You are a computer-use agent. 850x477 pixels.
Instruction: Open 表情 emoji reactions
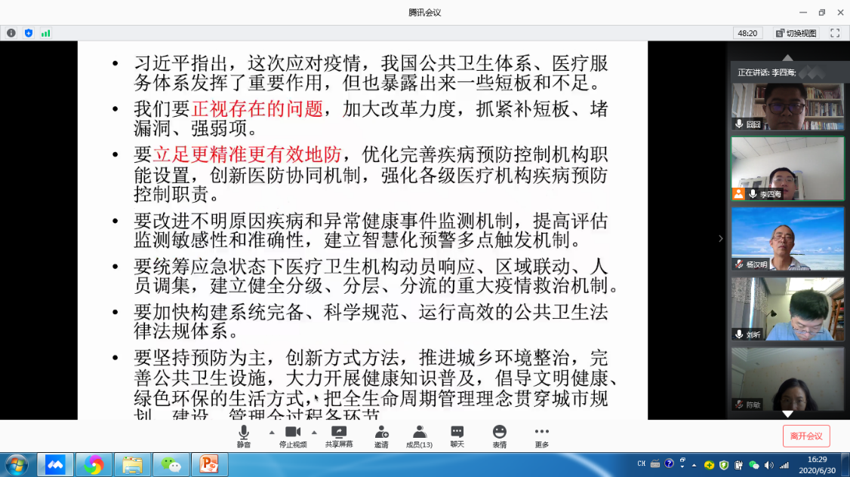point(499,436)
